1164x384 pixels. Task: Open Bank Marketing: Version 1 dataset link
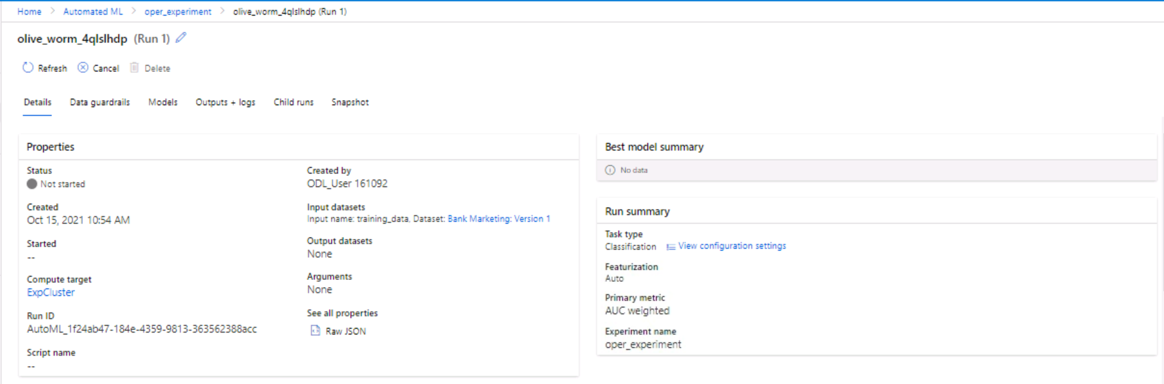(499, 219)
